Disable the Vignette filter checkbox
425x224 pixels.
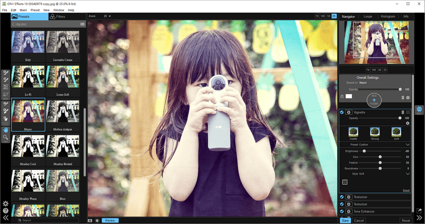point(342,112)
